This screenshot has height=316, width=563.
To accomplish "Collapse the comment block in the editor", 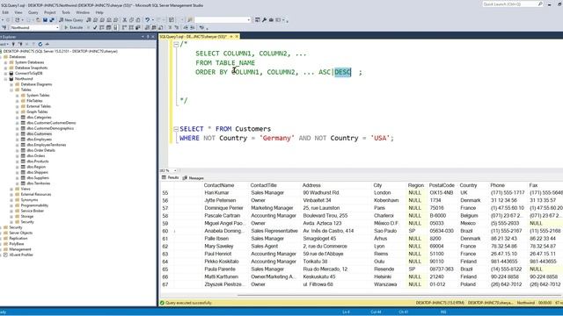I will coord(176,45).
